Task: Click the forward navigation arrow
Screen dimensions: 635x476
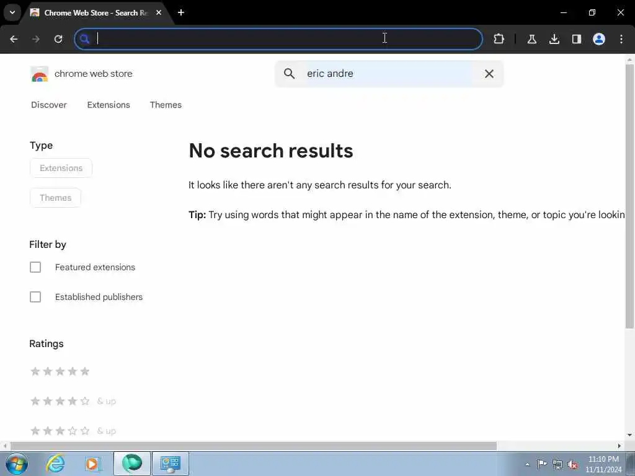Action: pos(36,39)
